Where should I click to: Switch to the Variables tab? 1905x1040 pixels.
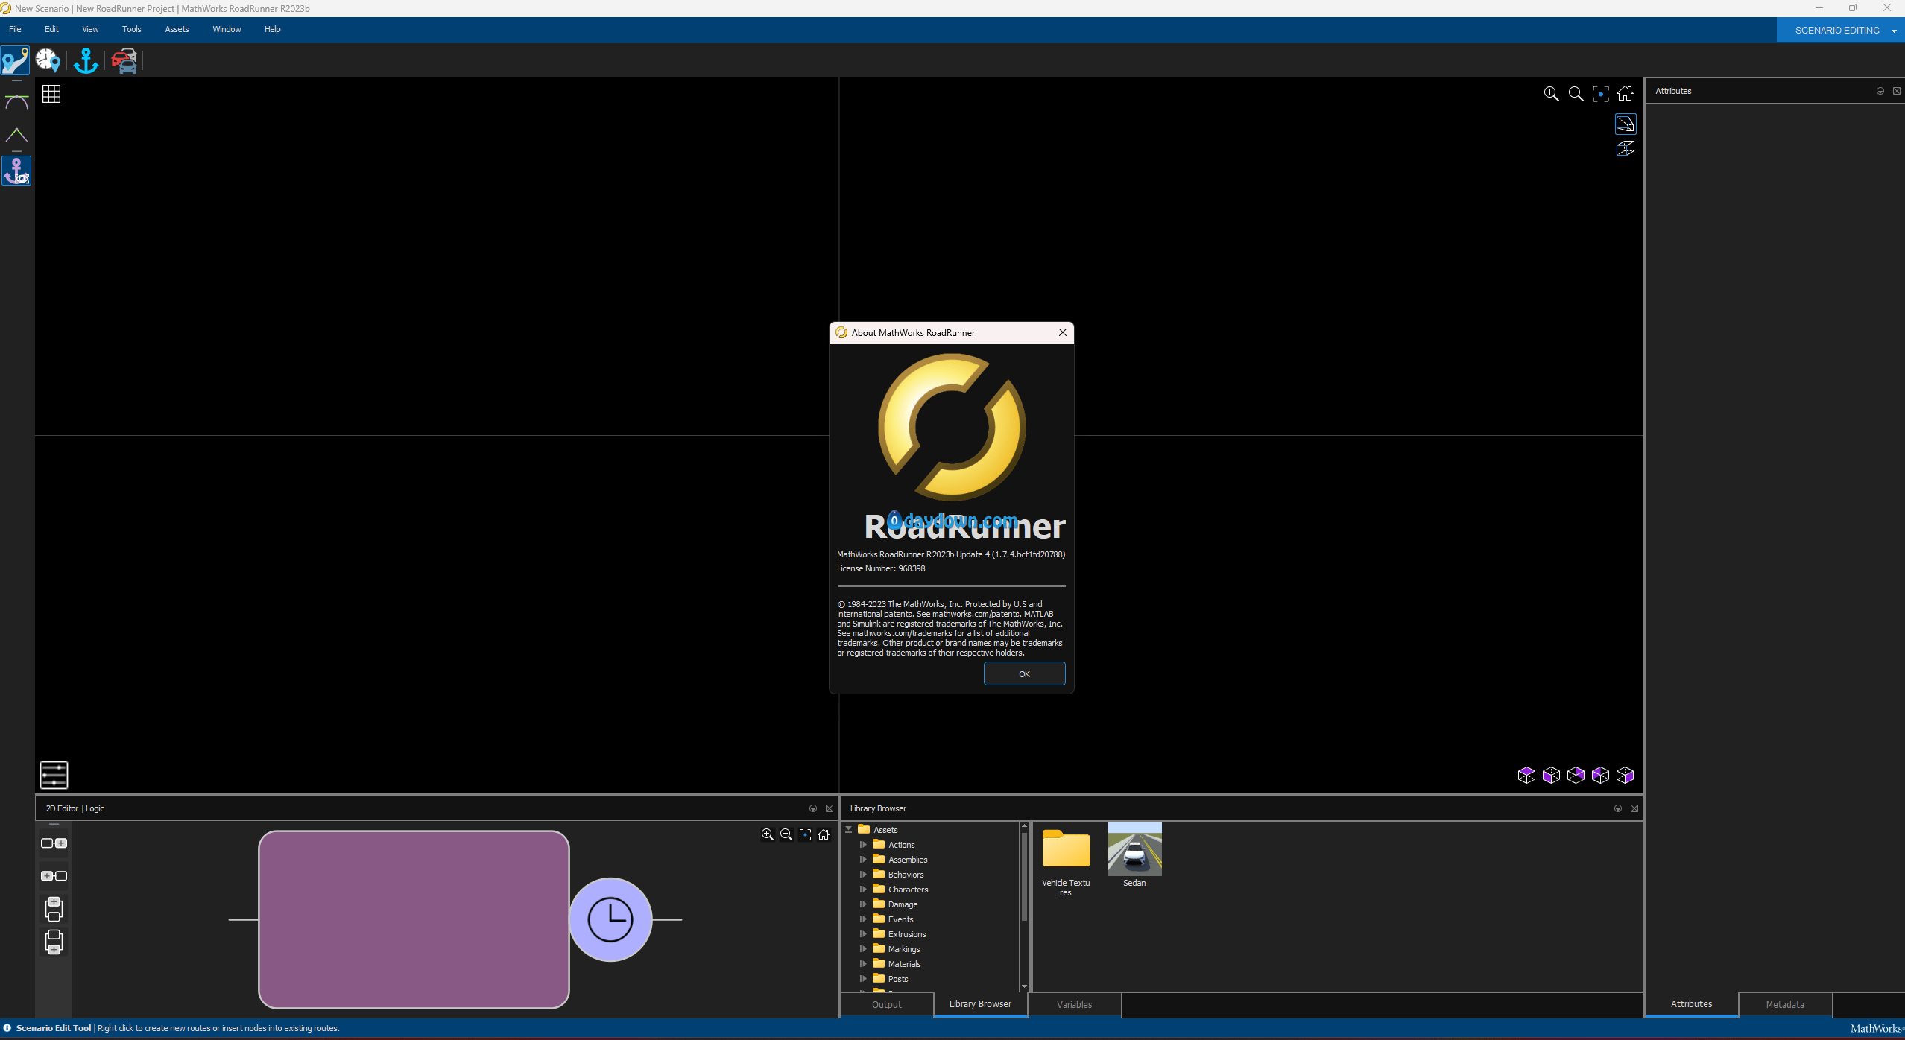click(x=1074, y=1004)
